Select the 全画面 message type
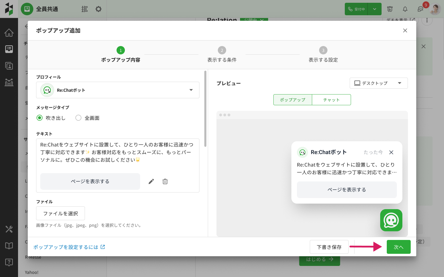The width and height of the screenshot is (444, 277). click(78, 118)
